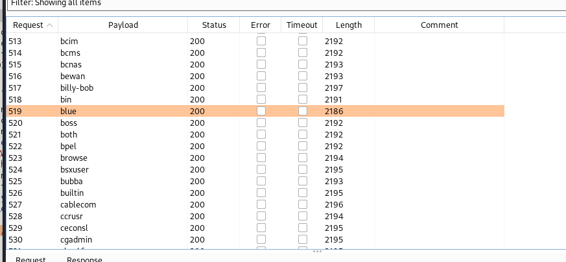Check Timeout box for request 525 bubba
566x262 pixels.
[x=303, y=181]
